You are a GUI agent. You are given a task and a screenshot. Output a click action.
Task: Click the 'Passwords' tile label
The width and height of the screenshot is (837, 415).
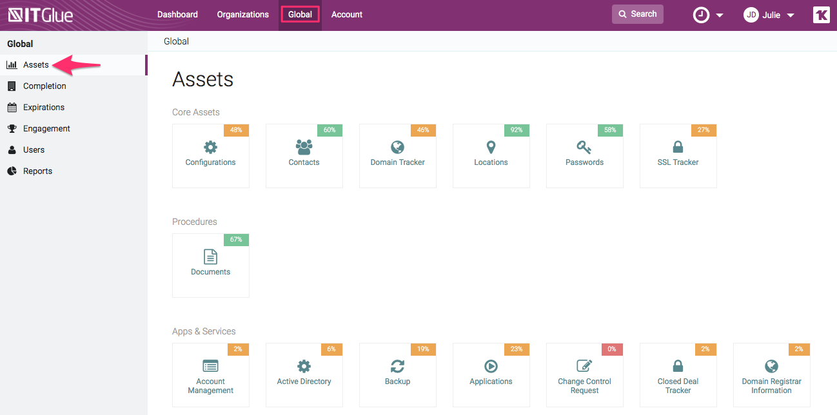(584, 162)
